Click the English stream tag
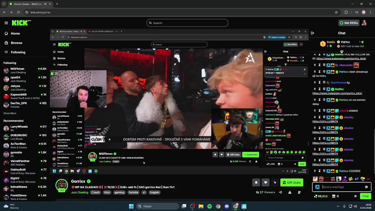375x211 pixels. click(154, 193)
